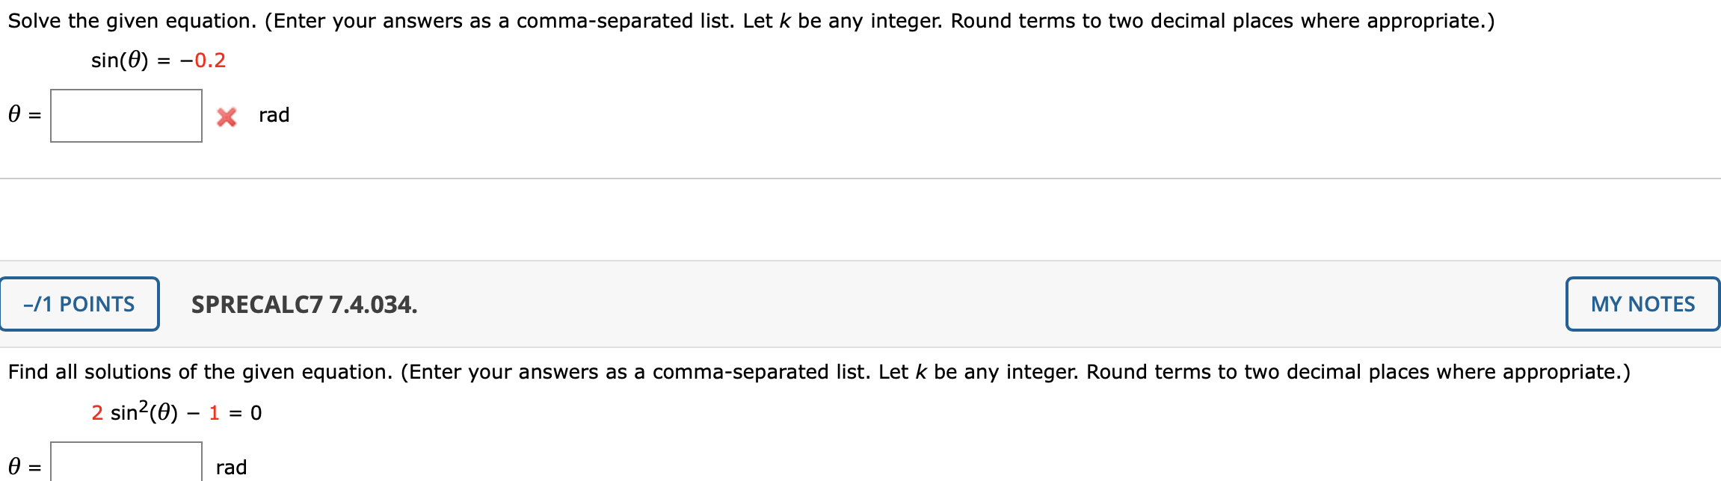Click the red X incorrect-answer indicator
The height and width of the screenshot is (481, 1721).
(x=227, y=116)
